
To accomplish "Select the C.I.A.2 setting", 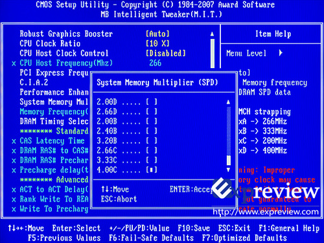I will click(x=34, y=82).
